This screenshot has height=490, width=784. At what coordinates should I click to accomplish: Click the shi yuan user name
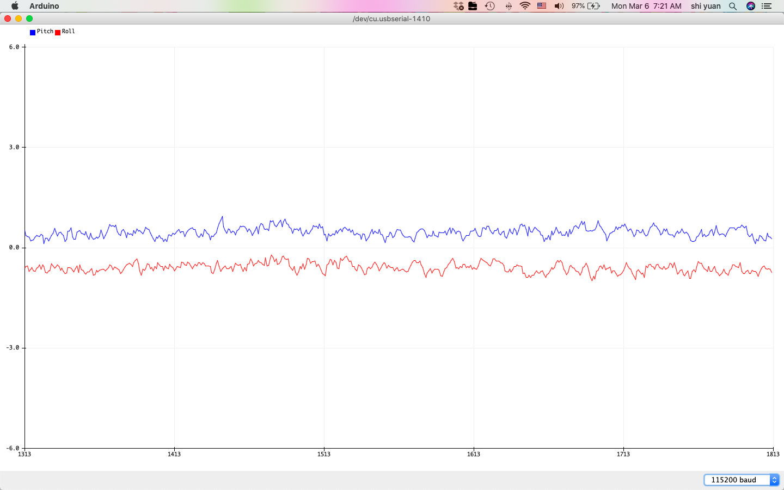(706, 6)
